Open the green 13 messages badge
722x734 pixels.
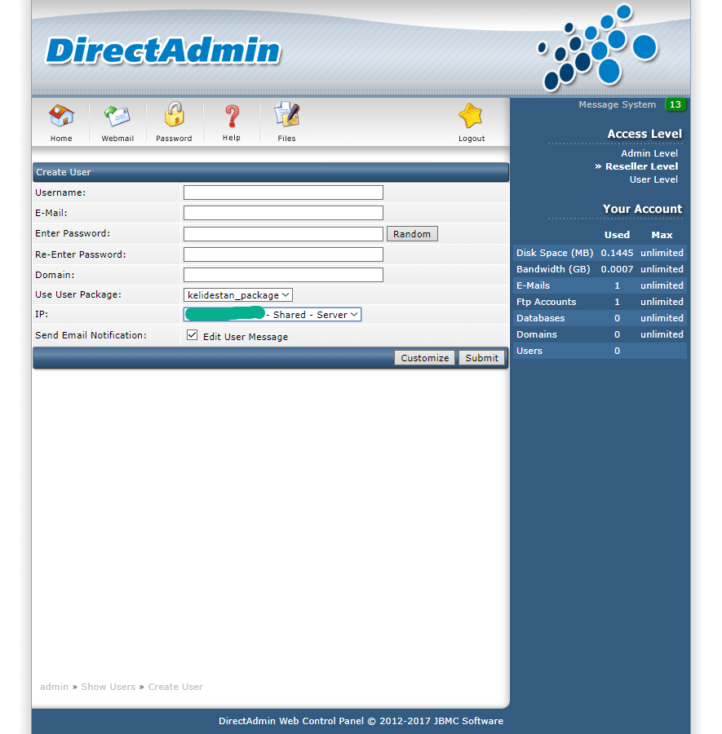(x=675, y=104)
